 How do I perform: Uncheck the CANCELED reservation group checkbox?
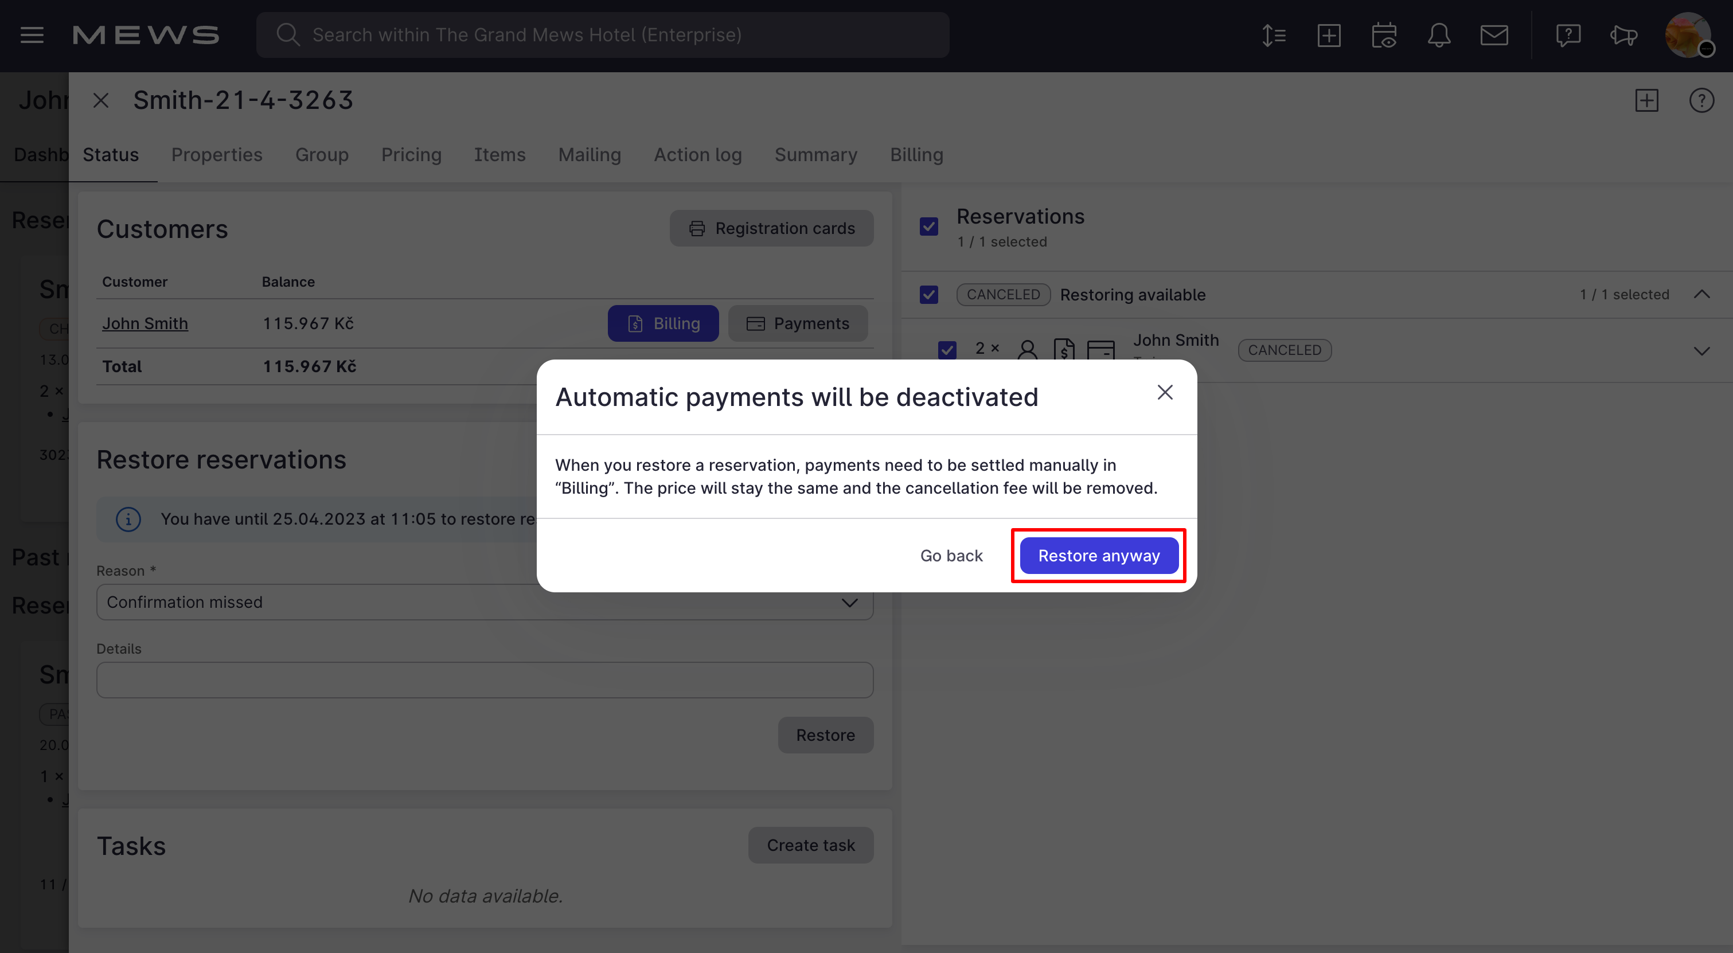[x=929, y=295]
